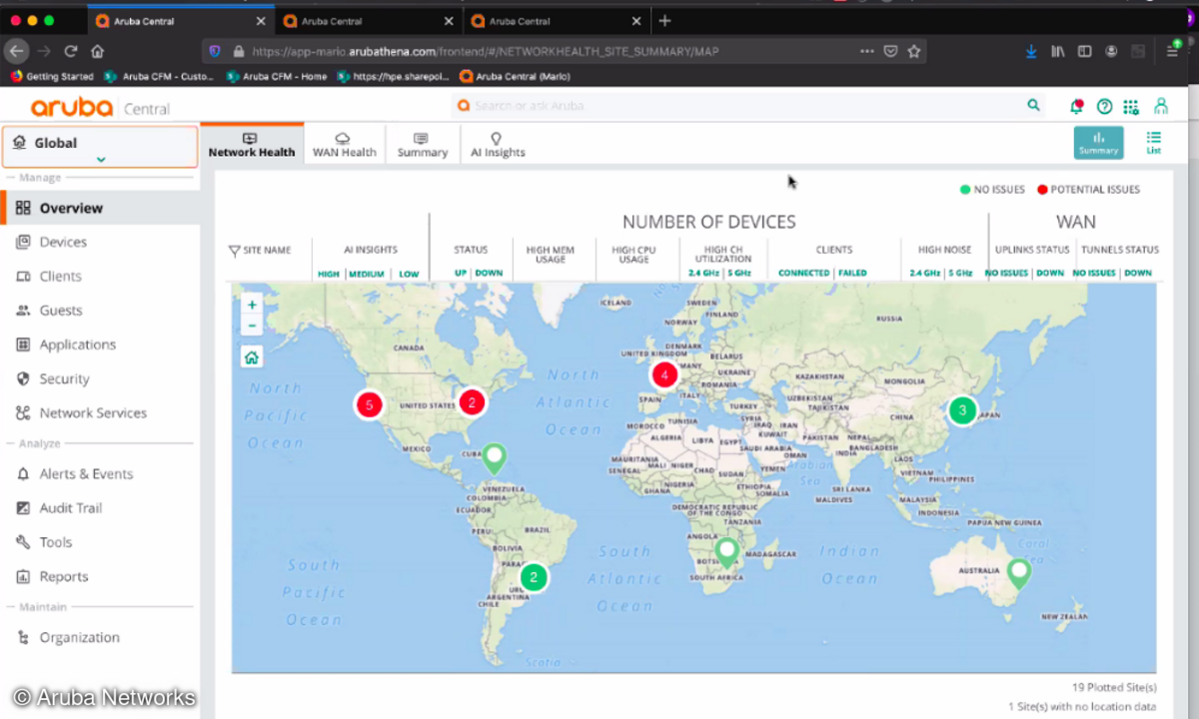Open the WAN Health tab
1199x719 pixels.
[344, 144]
